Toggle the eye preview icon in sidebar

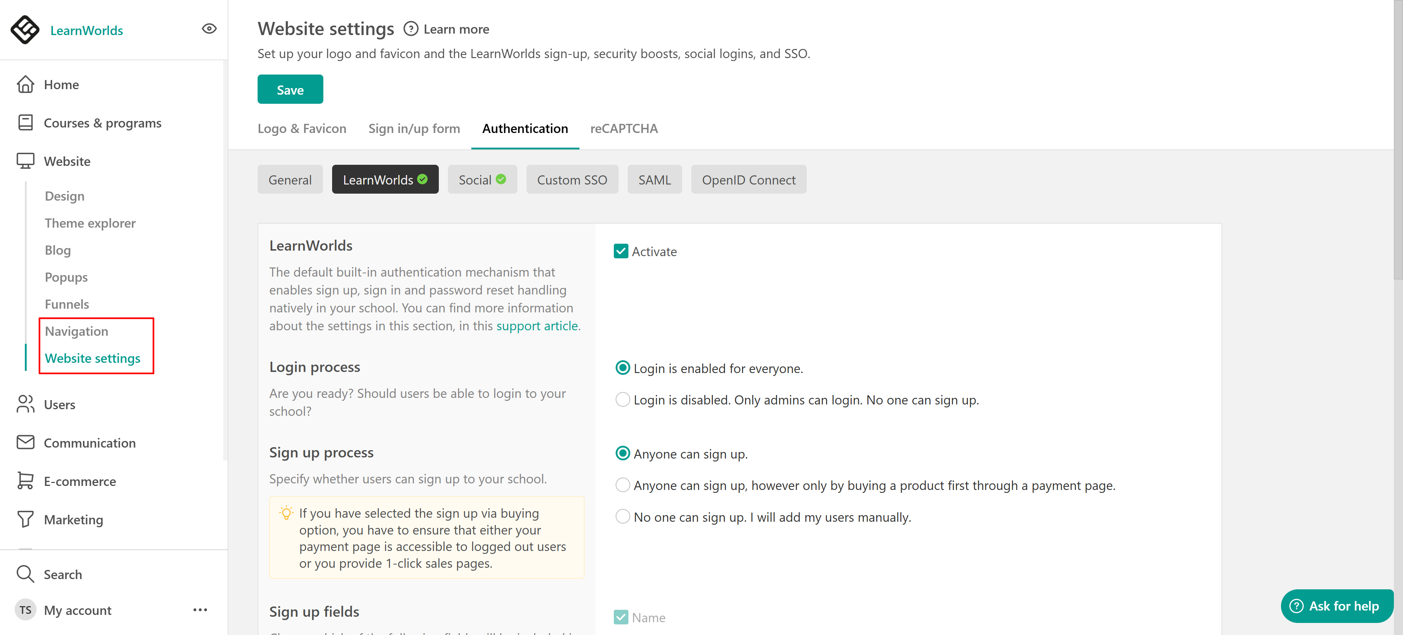pyautogui.click(x=209, y=29)
